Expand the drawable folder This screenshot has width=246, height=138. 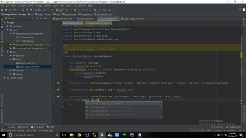pos(11,56)
